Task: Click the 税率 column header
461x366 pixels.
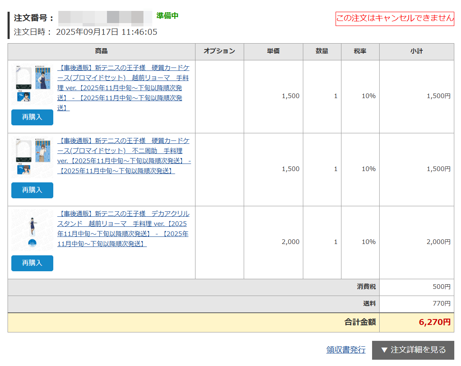Action: coord(360,52)
